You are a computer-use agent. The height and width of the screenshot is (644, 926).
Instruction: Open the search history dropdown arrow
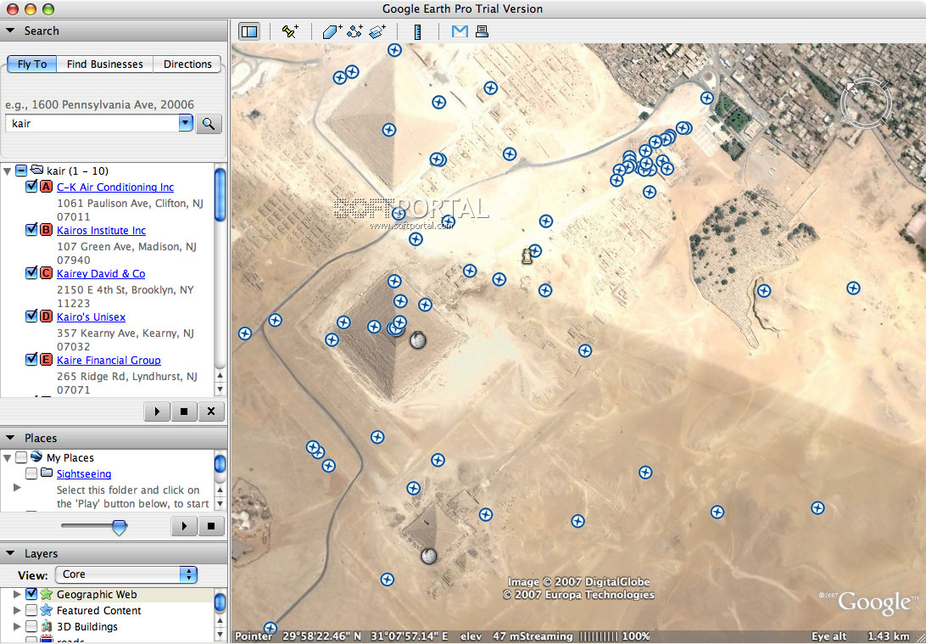(x=186, y=123)
